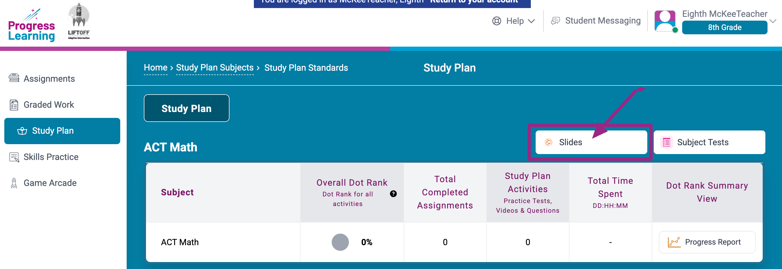Click the Progress Learning logo
Screen dimensions: 782x269
pos(32,25)
